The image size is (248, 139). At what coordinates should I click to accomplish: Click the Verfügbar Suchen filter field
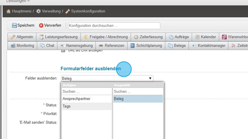87,91
